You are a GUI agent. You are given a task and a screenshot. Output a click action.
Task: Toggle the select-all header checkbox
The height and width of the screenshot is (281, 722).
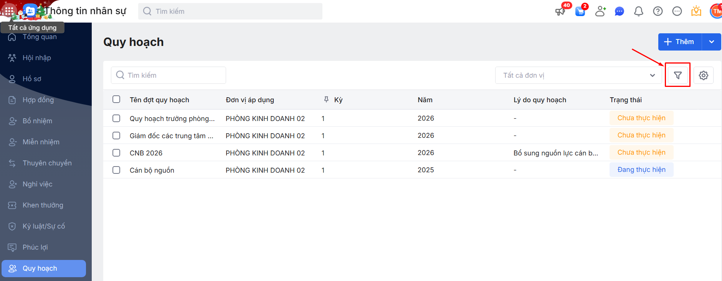116,100
